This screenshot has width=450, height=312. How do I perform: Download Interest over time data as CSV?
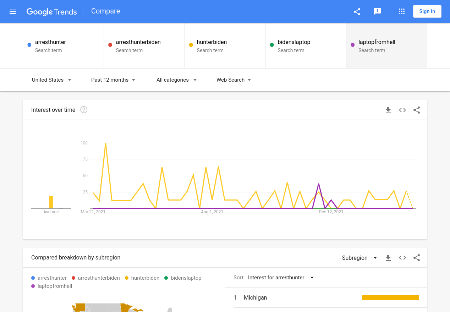pos(388,110)
